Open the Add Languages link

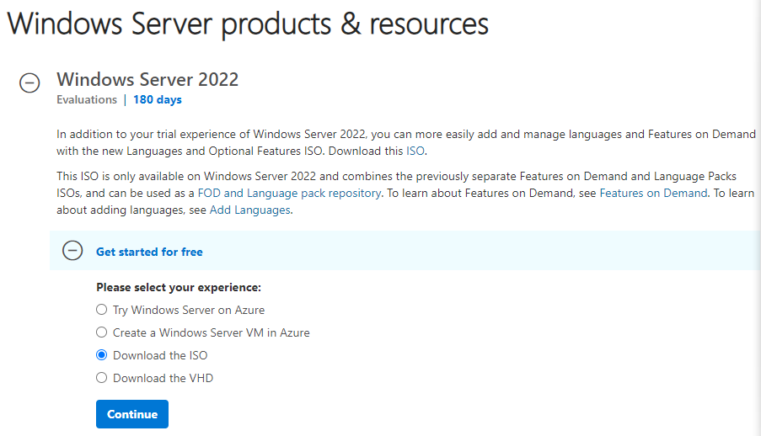point(250,210)
